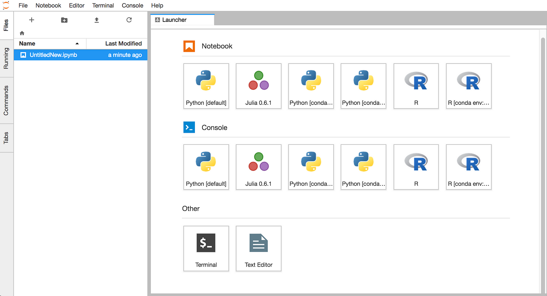Screen dimensions: 547x296
Task: Sort files by the Name column header
Action: (x=50, y=43)
